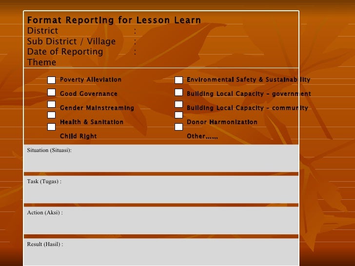Click the 'Task (Tugas) :' label
This screenshot has height=266, width=355.
coord(44,181)
